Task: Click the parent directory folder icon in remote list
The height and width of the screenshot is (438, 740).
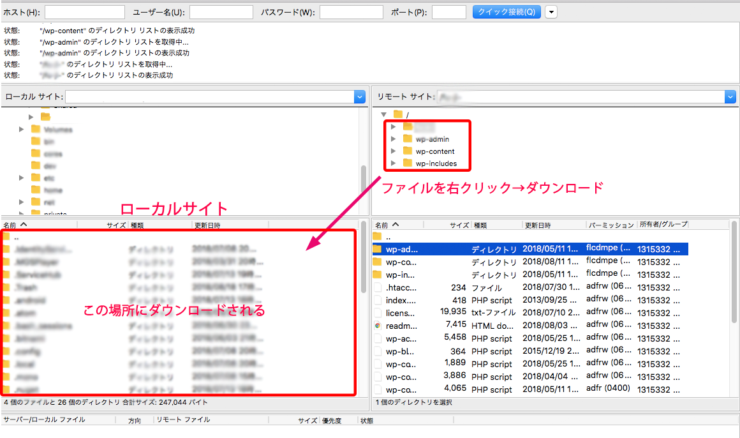Action: coord(378,236)
